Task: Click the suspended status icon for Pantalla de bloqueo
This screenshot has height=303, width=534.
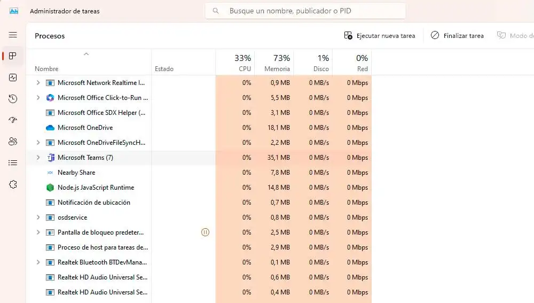Action: coord(205,232)
